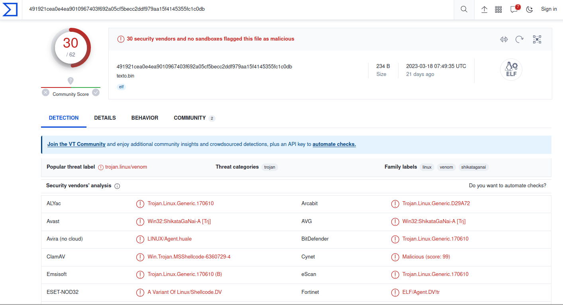563x305 pixels.
Task: Click the search magnifier icon
Action: [464, 9]
